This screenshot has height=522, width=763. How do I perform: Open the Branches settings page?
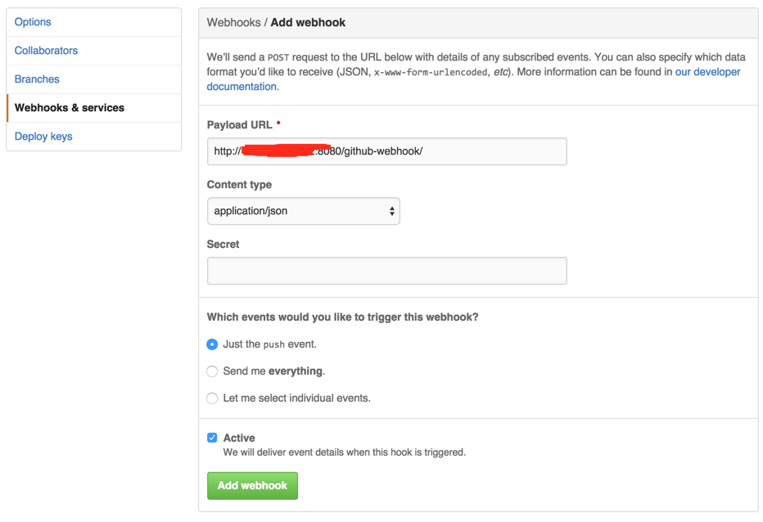[37, 79]
